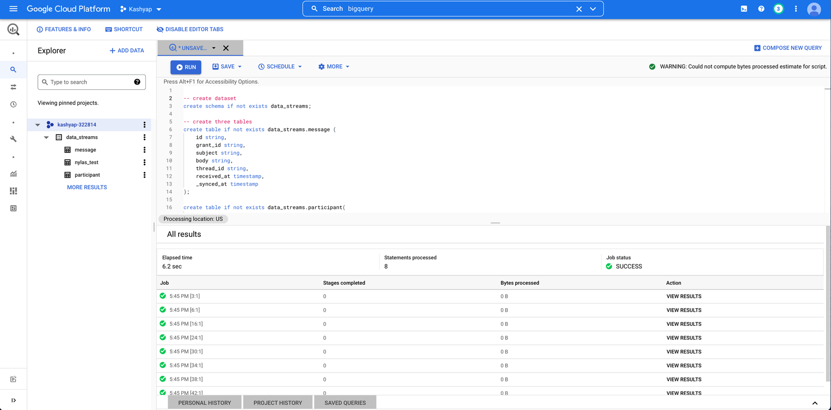Open notifications badge showing 3
Viewport: 831px width, 410px height.
tap(778, 9)
